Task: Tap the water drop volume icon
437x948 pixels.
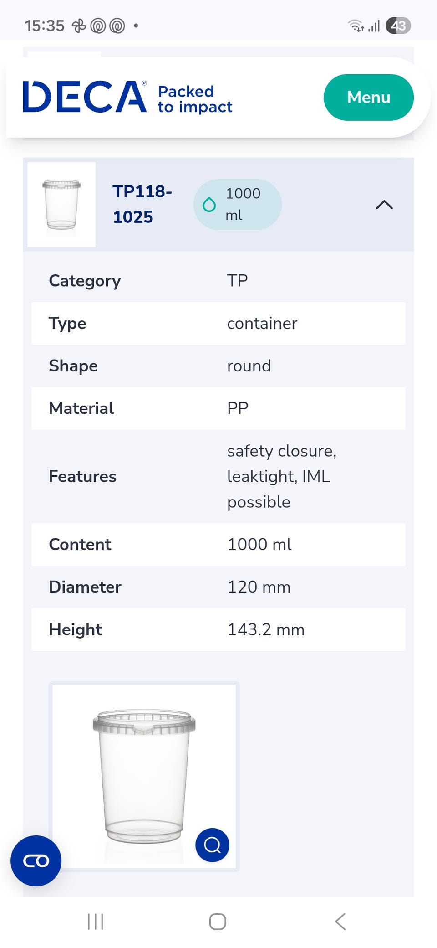Action: coord(209,205)
